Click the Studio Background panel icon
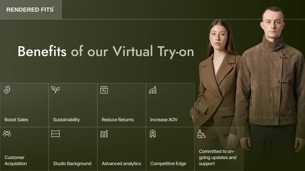This screenshot has height=171, width=305. [55, 134]
